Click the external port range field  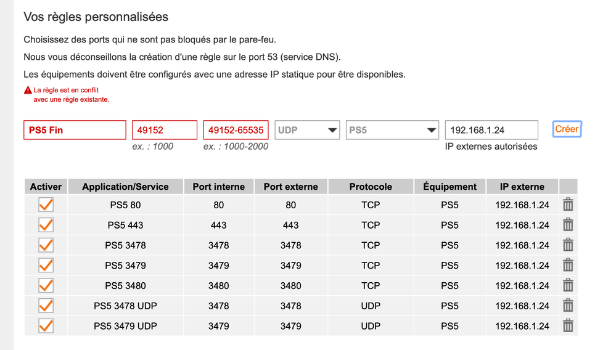point(236,130)
